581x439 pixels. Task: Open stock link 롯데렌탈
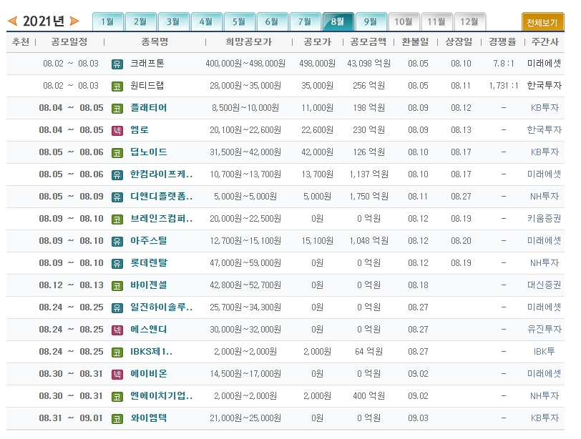[149, 263]
